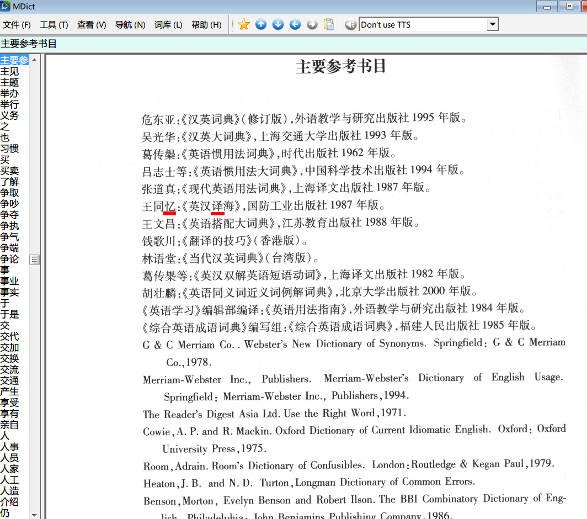Click the gray forward arrow icon
Viewport: 587px width, 519px height.
pyautogui.click(x=312, y=25)
